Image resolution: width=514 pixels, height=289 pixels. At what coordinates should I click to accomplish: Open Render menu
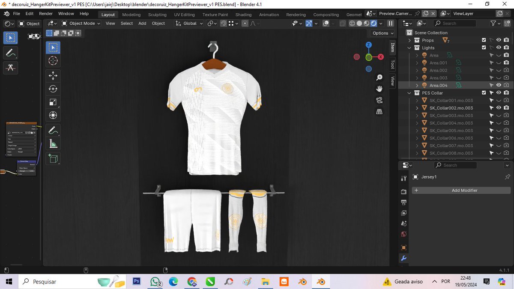pyautogui.click(x=46, y=14)
